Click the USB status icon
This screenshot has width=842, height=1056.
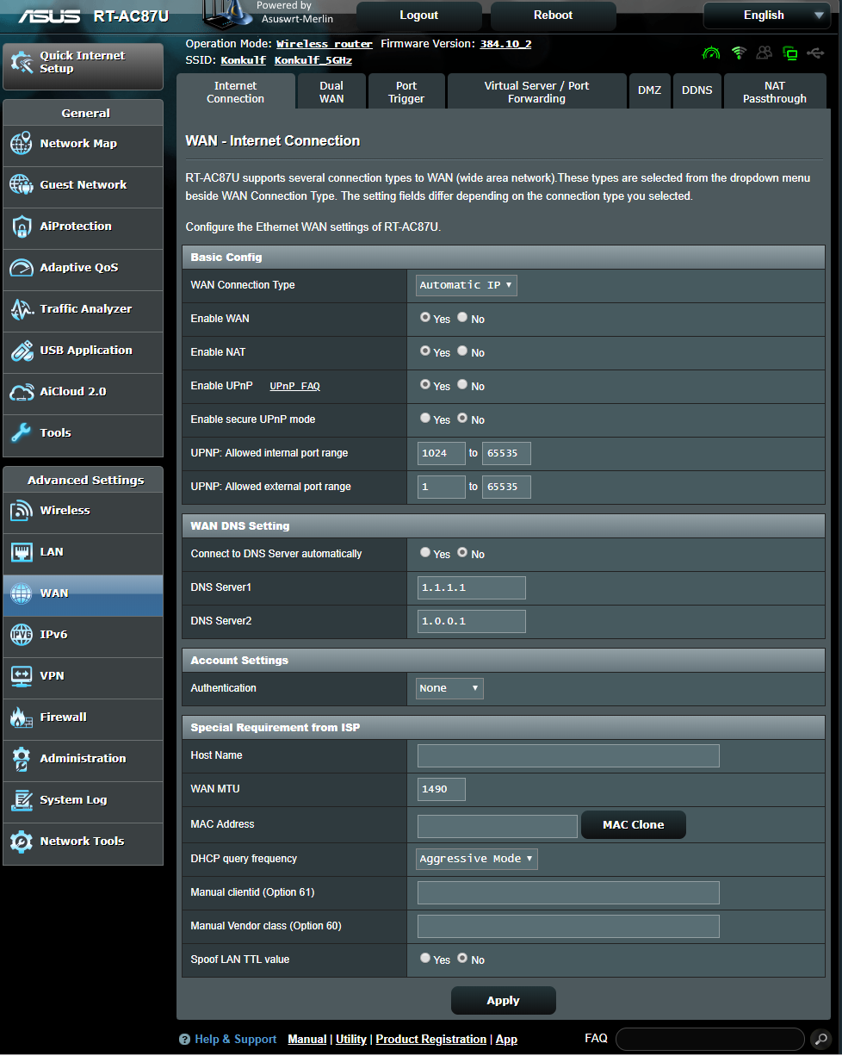pyautogui.click(x=816, y=53)
